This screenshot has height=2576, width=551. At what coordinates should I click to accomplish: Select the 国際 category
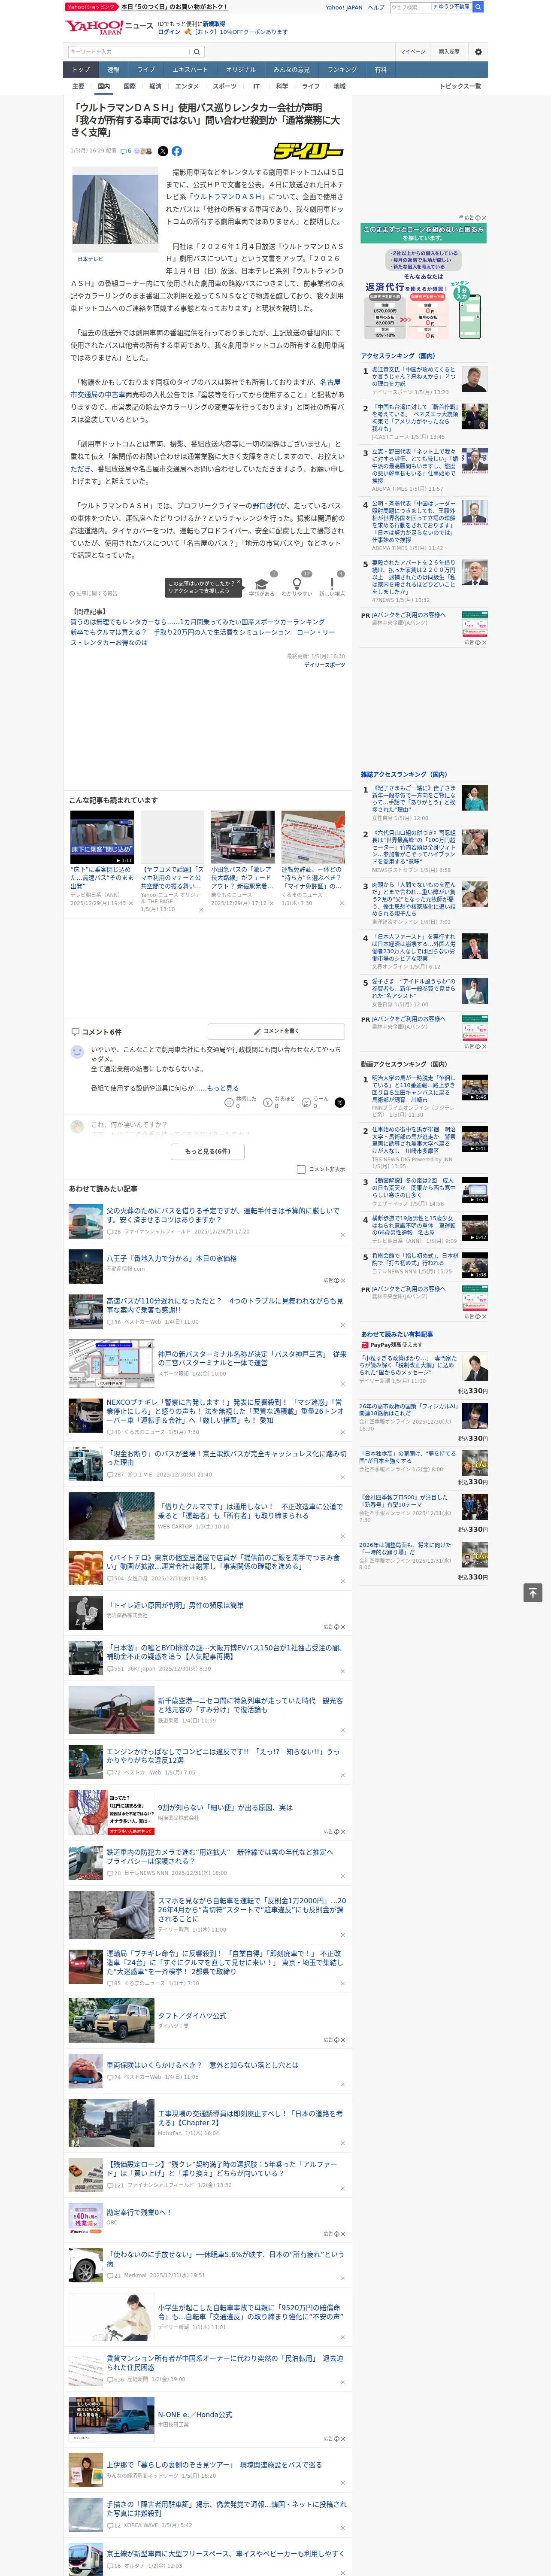[x=129, y=86]
